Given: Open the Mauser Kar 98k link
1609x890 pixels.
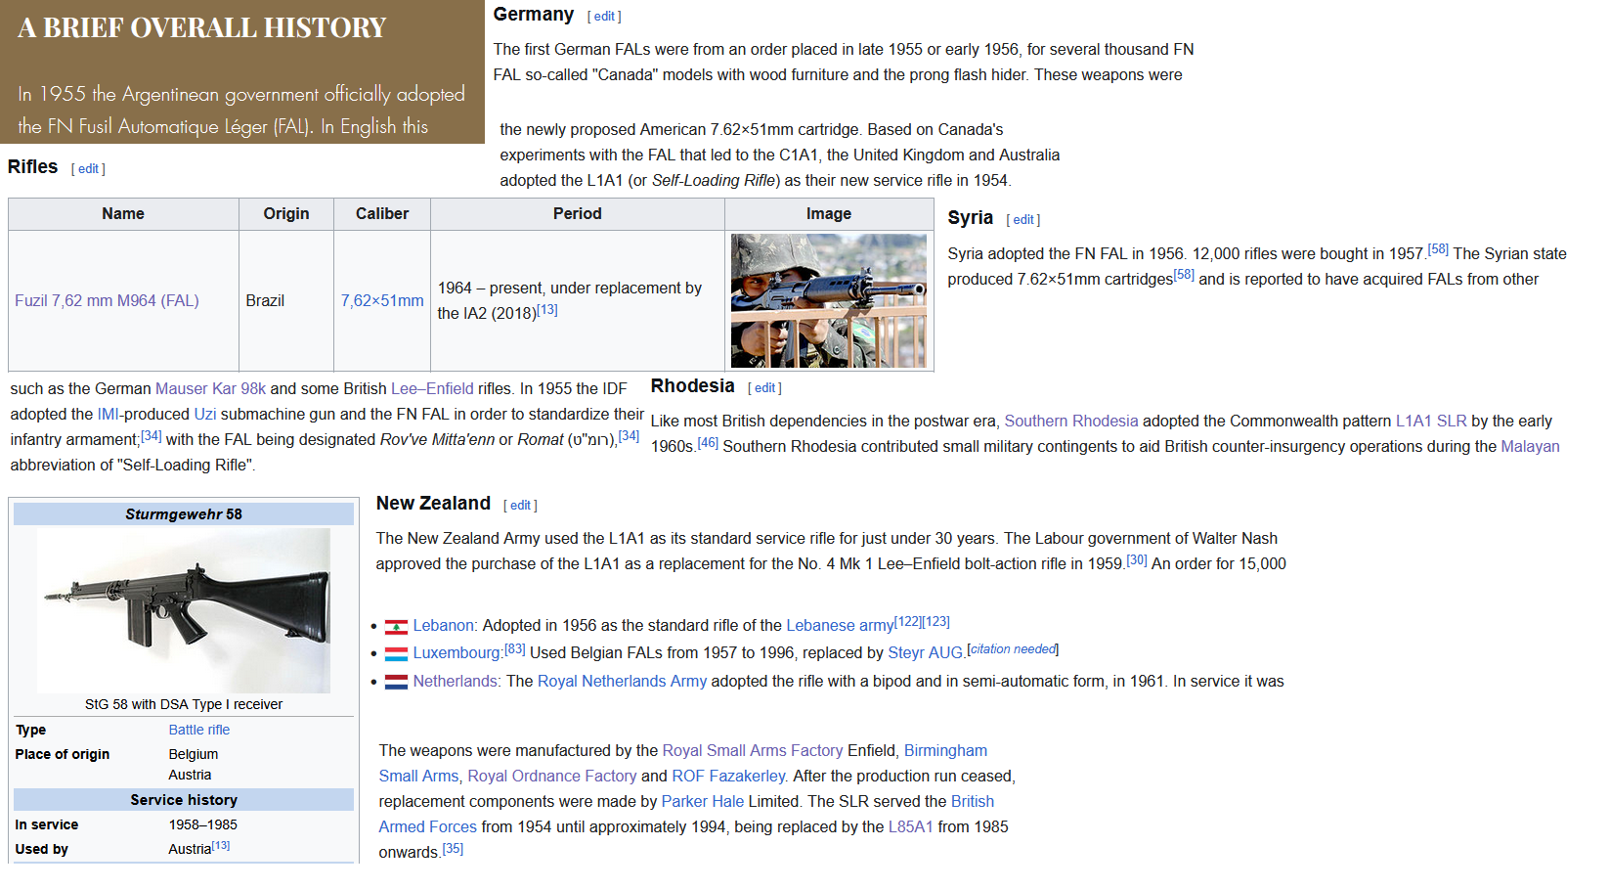Looking at the screenshot, I should click(x=210, y=389).
